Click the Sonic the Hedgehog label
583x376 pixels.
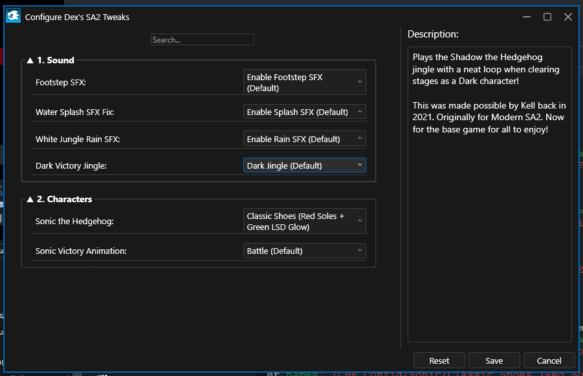pyautogui.click(x=74, y=221)
